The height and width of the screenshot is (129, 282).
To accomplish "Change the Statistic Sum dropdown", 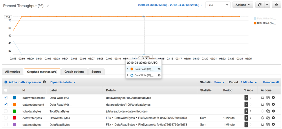I will point(219,82).
